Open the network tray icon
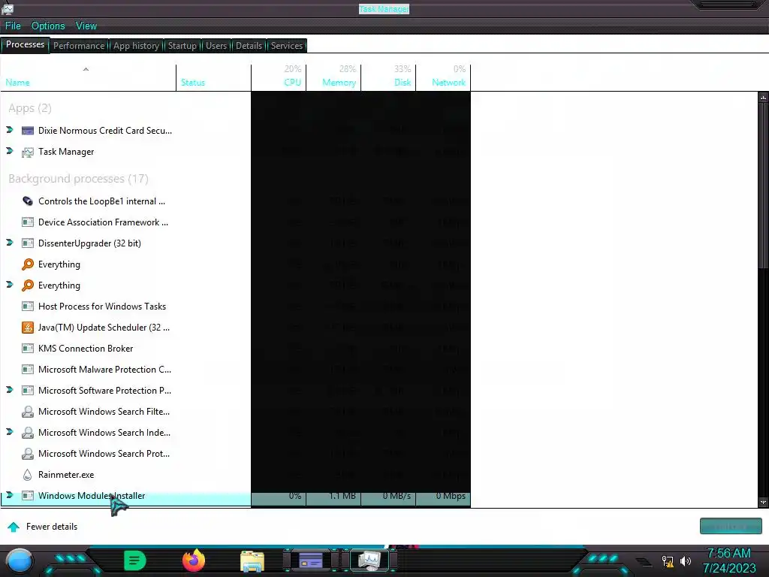This screenshot has width=769, height=577. pyautogui.click(x=668, y=560)
